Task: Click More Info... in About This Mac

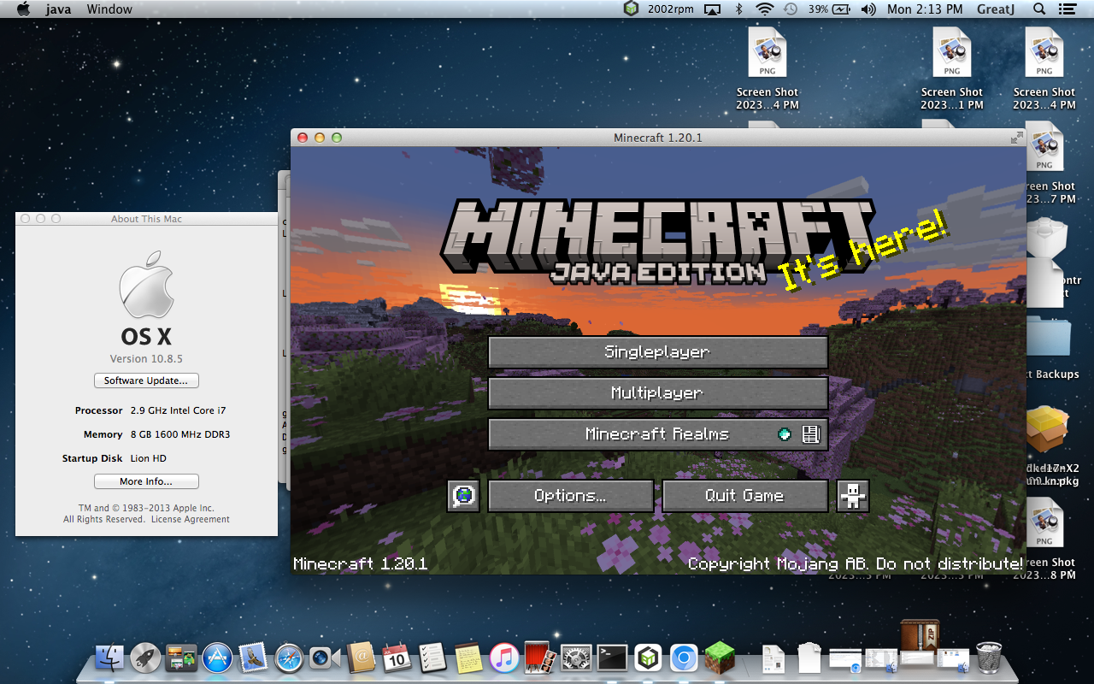Action: click(146, 481)
